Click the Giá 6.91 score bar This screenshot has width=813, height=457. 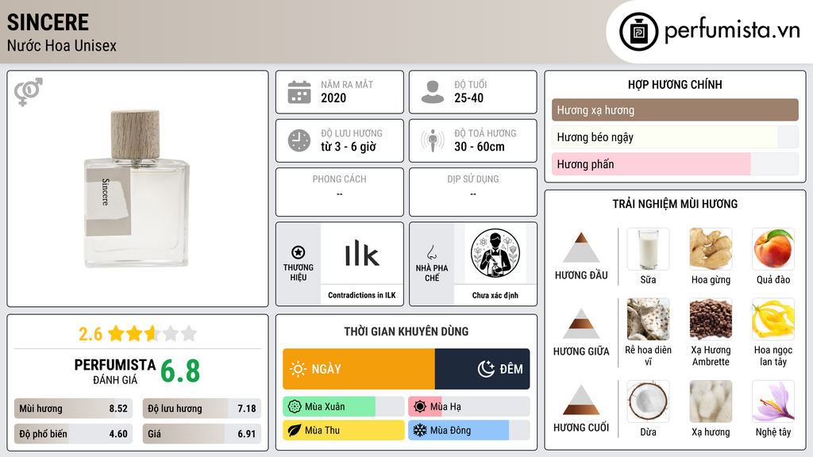coord(202,434)
